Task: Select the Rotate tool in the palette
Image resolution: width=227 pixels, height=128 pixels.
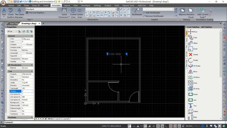Action: [x=193, y=60]
